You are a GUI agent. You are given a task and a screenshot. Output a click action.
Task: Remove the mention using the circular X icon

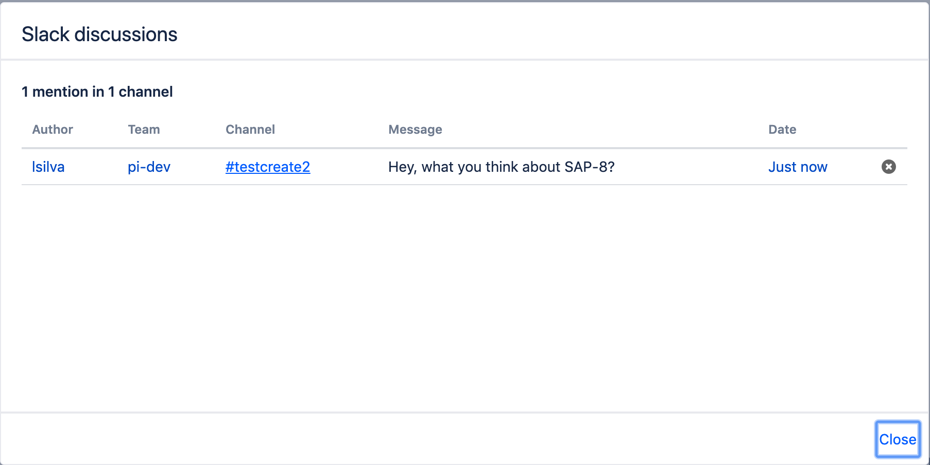[889, 167]
